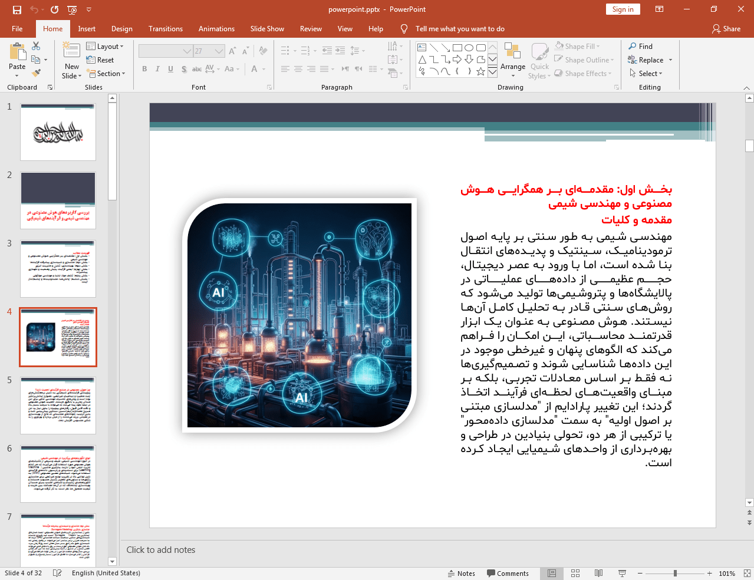
Task: Toggle the Notes pane
Action: [462, 574]
